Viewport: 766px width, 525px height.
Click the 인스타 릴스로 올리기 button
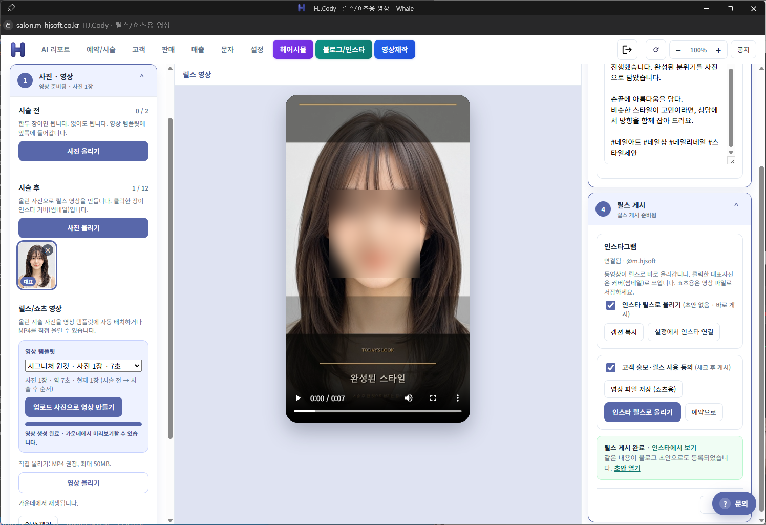pos(643,412)
